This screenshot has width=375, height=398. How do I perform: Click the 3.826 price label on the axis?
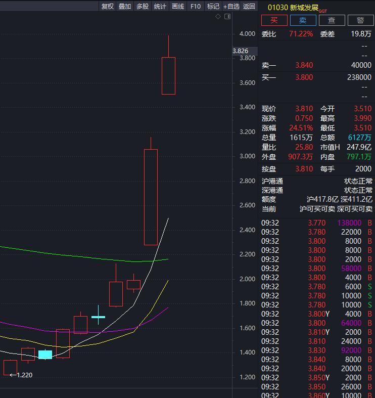point(240,51)
